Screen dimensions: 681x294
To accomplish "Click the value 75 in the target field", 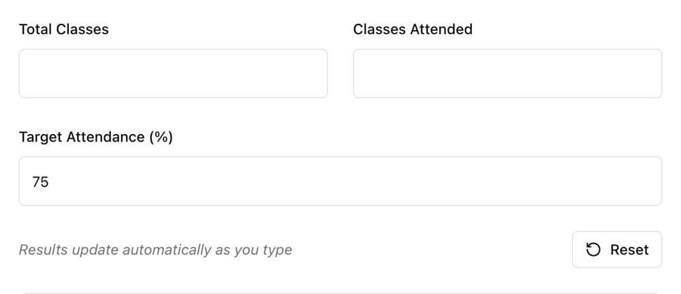I will [x=40, y=182].
